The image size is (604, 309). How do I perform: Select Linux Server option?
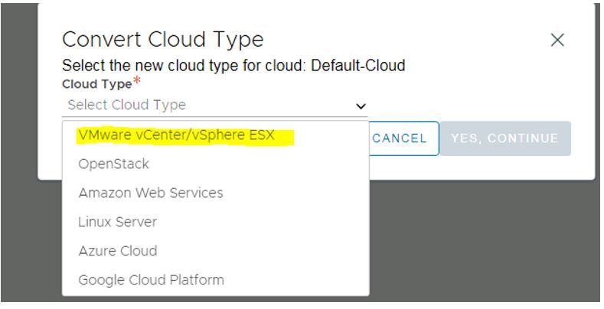(x=215, y=222)
